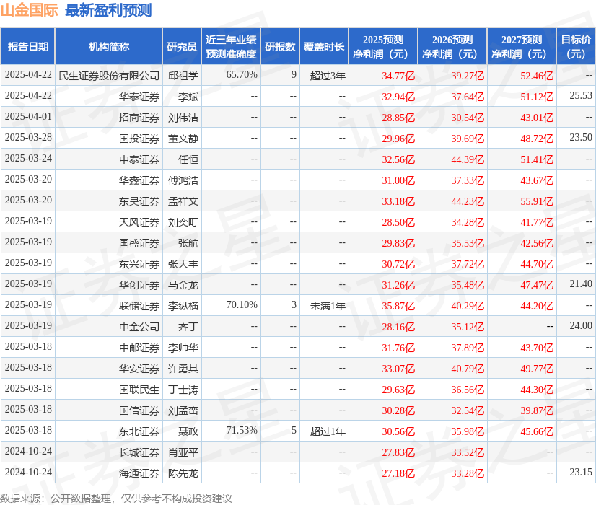The height and width of the screenshot is (505, 596).
Task: Click the 海通证券 institution cell
Action: point(139,473)
